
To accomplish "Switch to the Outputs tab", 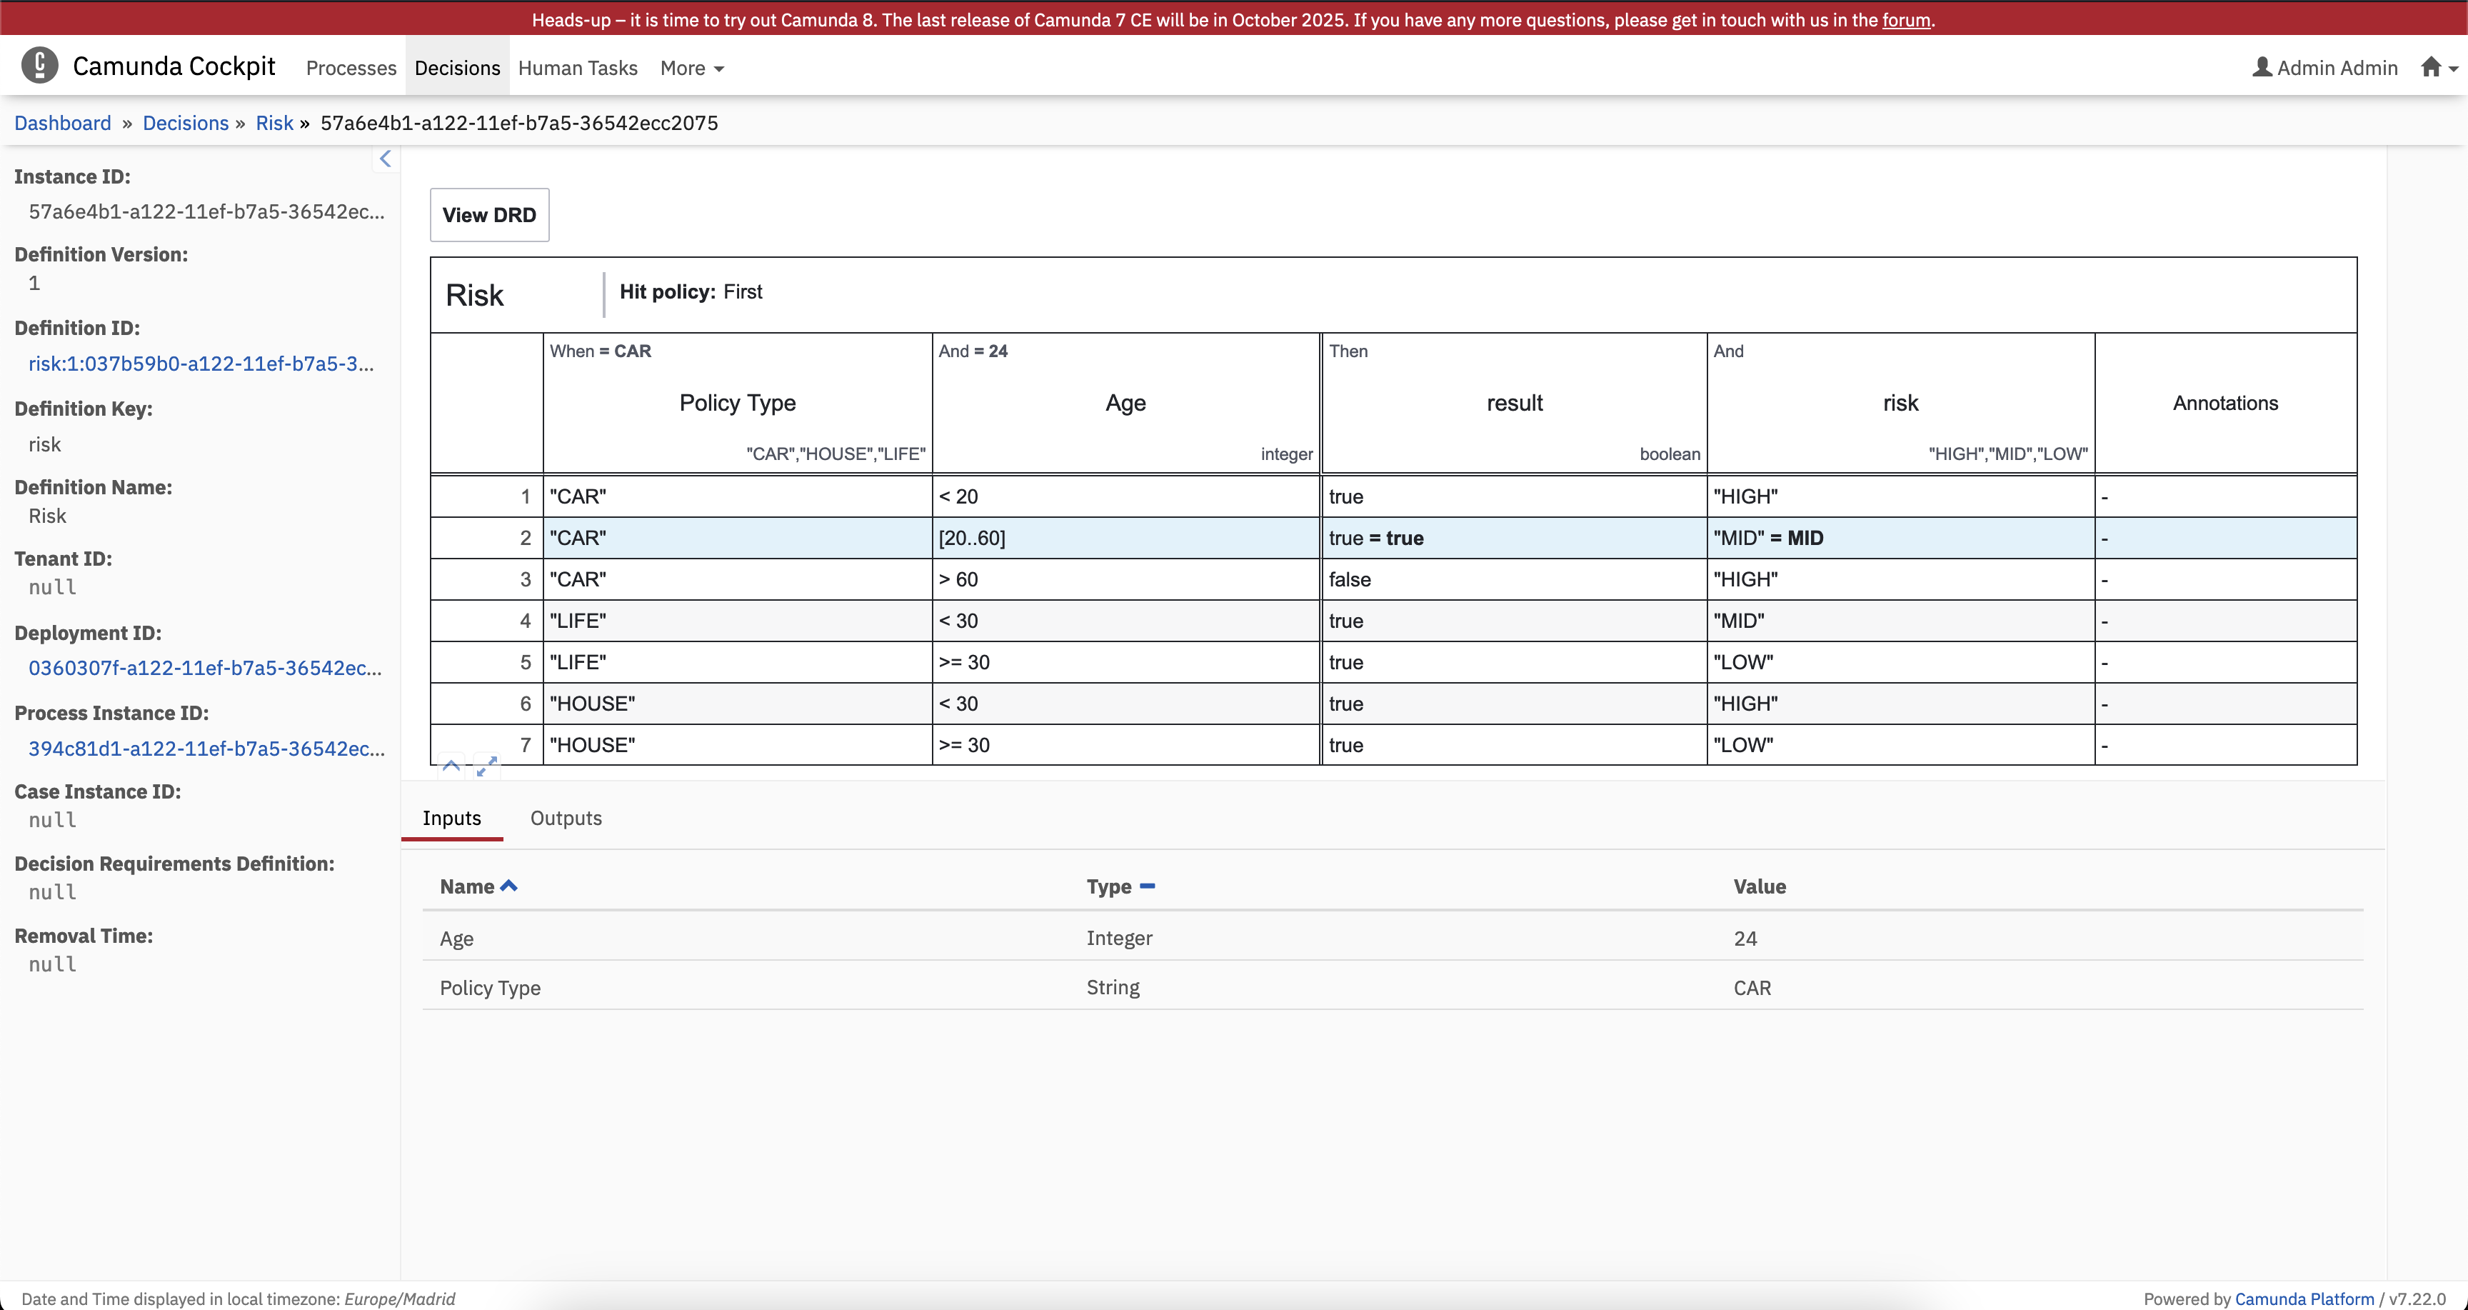I will (x=566, y=819).
